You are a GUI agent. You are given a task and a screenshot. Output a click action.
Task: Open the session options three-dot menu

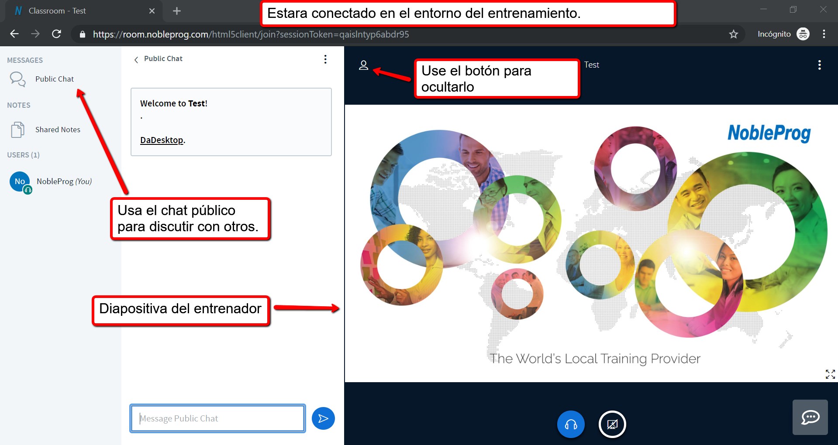819,65
